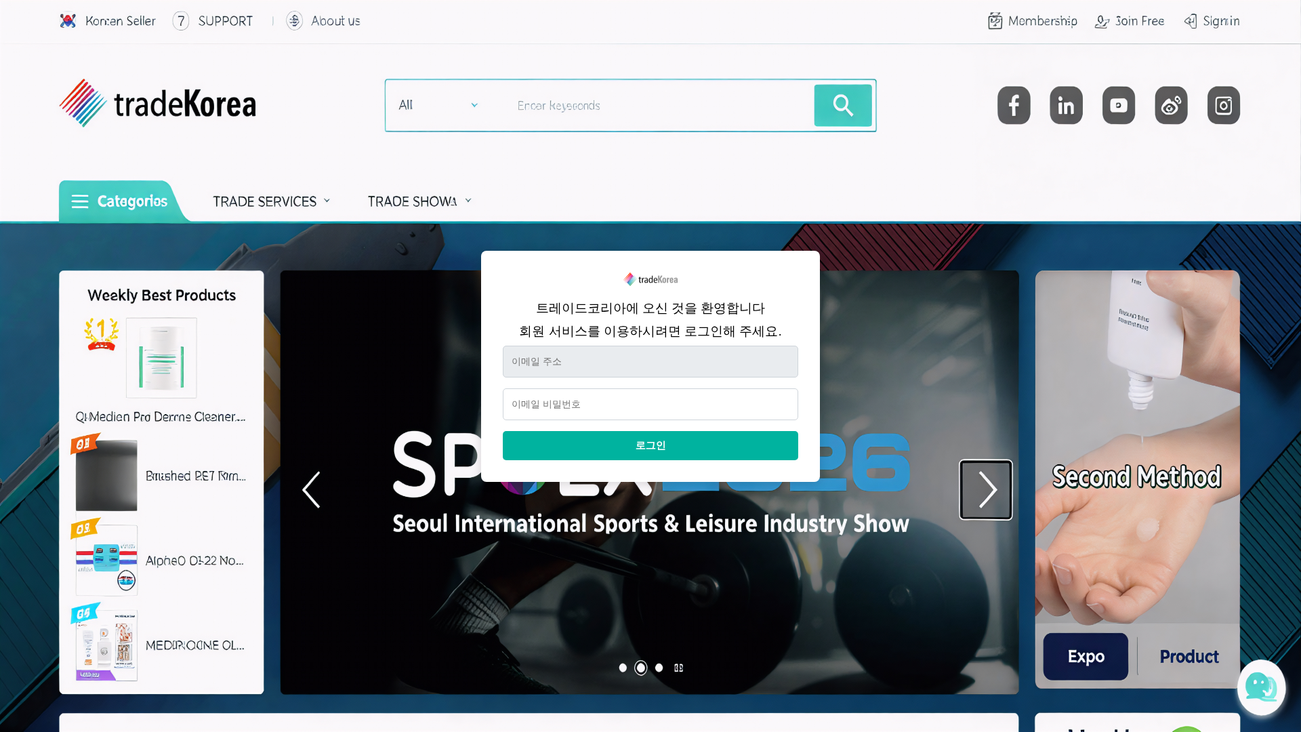1301x732 pixels.
Task: Open the Facebook social icon
Action: pyautogui.click(x=1014, y=105)
